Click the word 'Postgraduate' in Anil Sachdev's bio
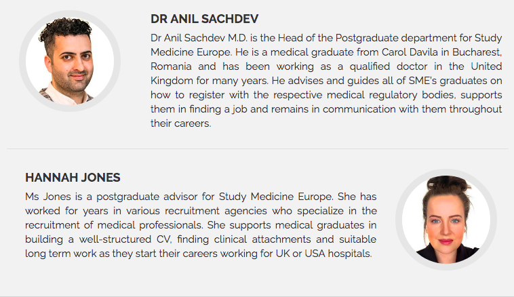 (x=367, y=38)
